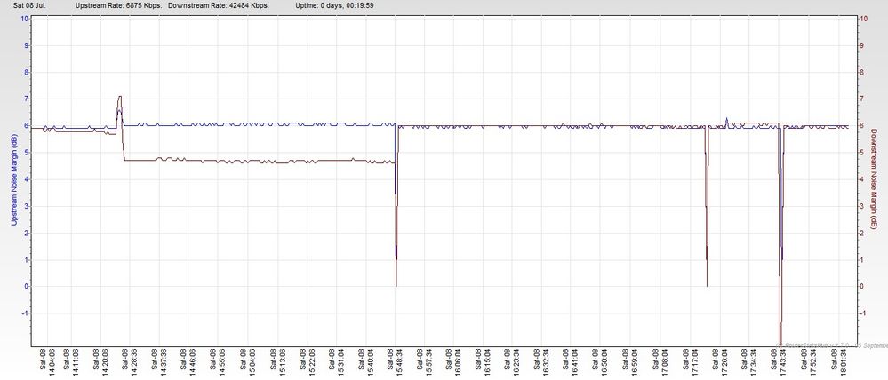Select the 'Downstream Rate: 42484 Kbps.' header text

[x=219, y=5]
